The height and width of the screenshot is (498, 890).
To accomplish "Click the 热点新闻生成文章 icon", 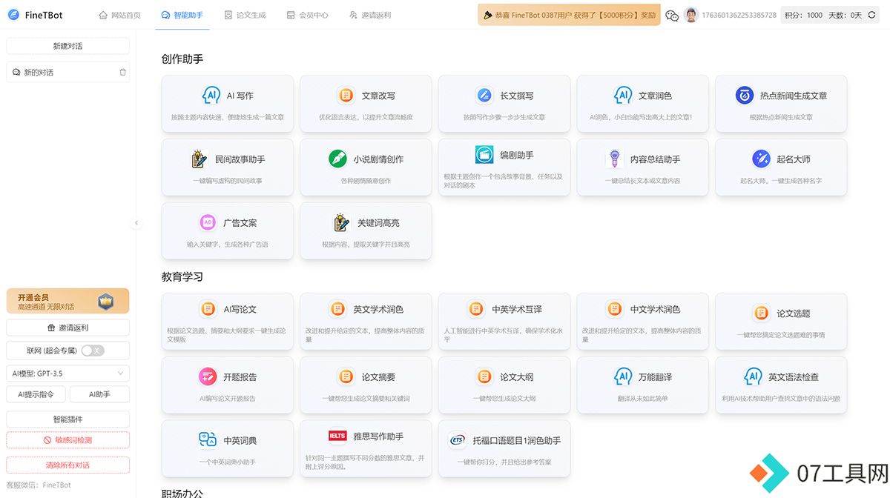I will 745,95.
